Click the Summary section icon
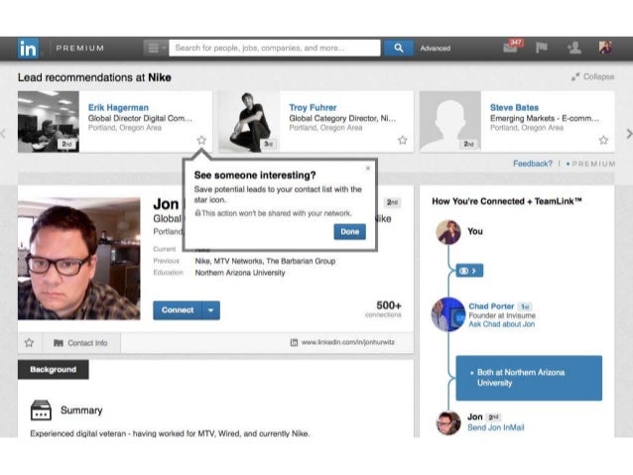The image size is (633, 475). click(x=41, y=410)
